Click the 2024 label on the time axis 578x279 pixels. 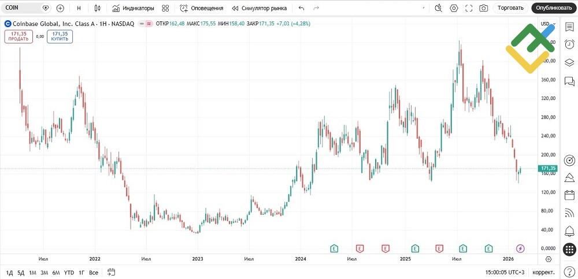pos(301,259)
